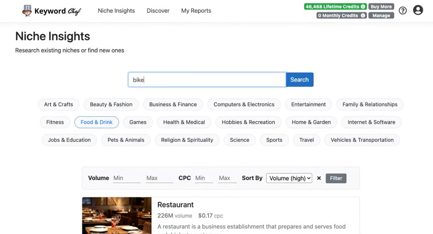Image resolution: width=433 pixels, height=234 pixels.
Task: Select the Entertainment category
Action: click(x=308, y=104)
